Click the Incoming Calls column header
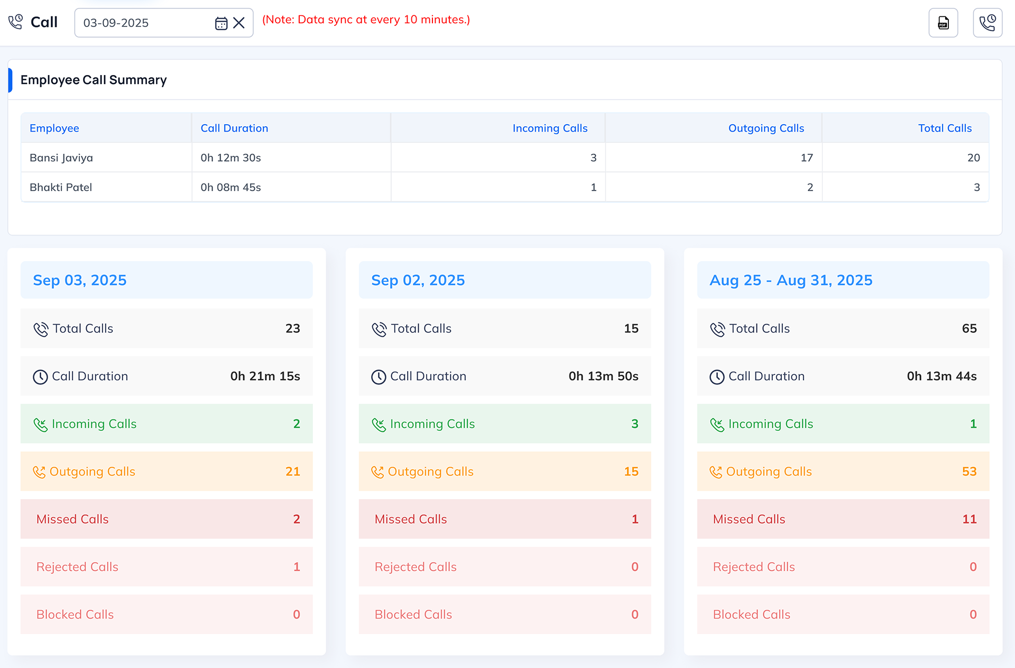1015x668 pixels. click(x=550, y=128)
